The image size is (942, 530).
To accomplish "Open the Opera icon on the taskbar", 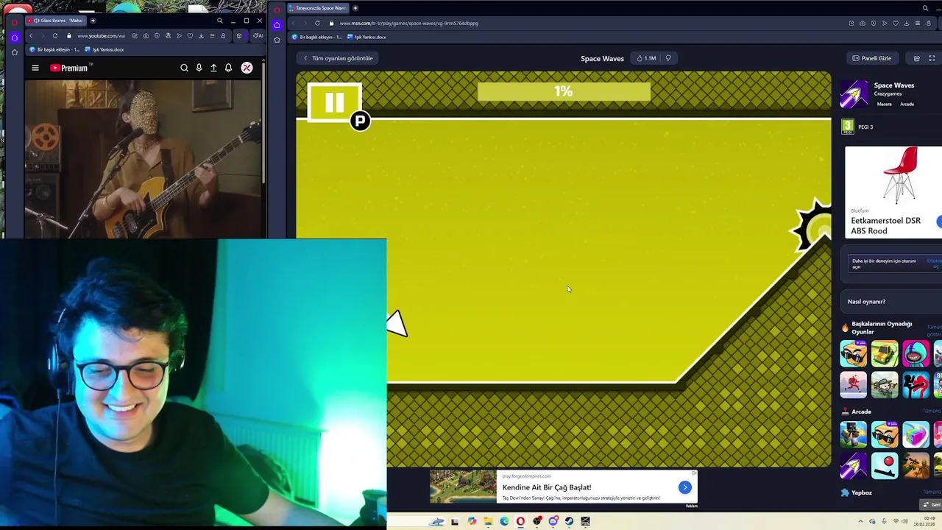I will pyautogui.click(x=520, y=521).
